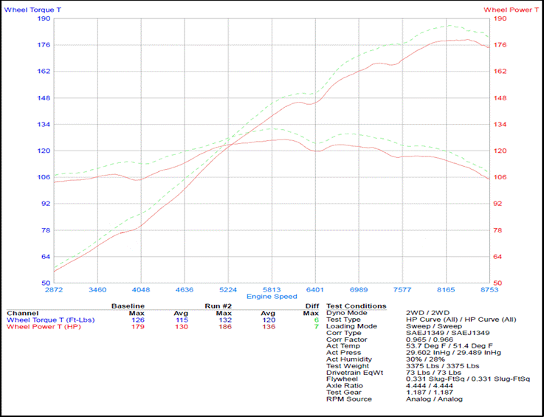Click the 8165 engine speed tick label
Viewport: 544px width, 417px height.
pyautogui.click(x=446, y=289)
